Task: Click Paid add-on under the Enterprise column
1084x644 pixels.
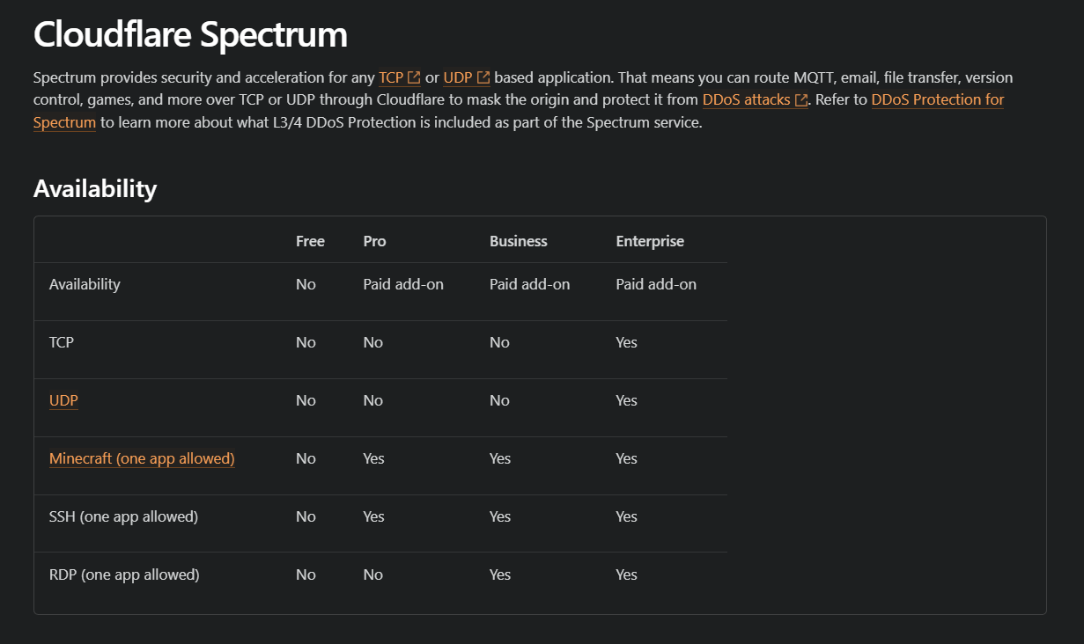Action: (656, 284)
